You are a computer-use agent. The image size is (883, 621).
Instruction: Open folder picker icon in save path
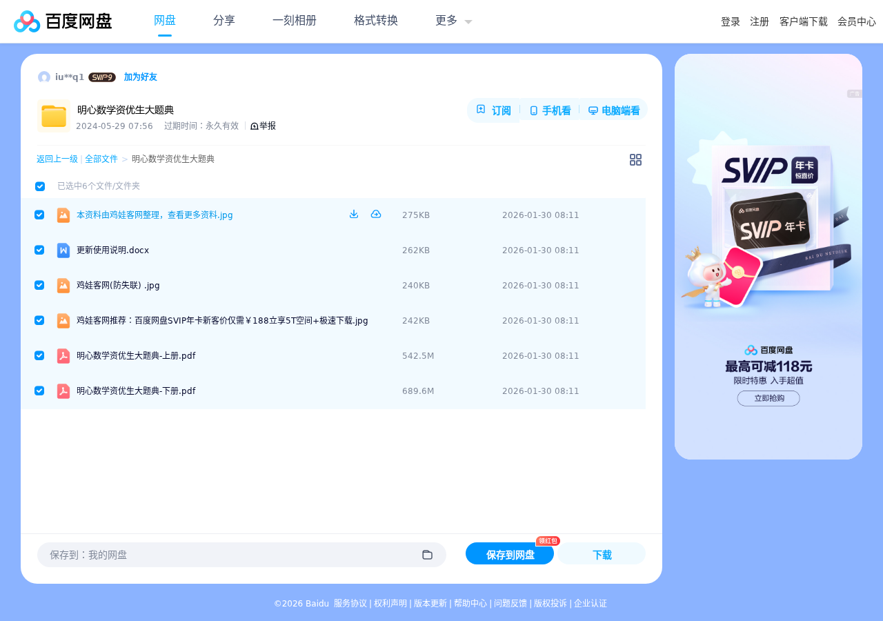(x=427, y=555)
